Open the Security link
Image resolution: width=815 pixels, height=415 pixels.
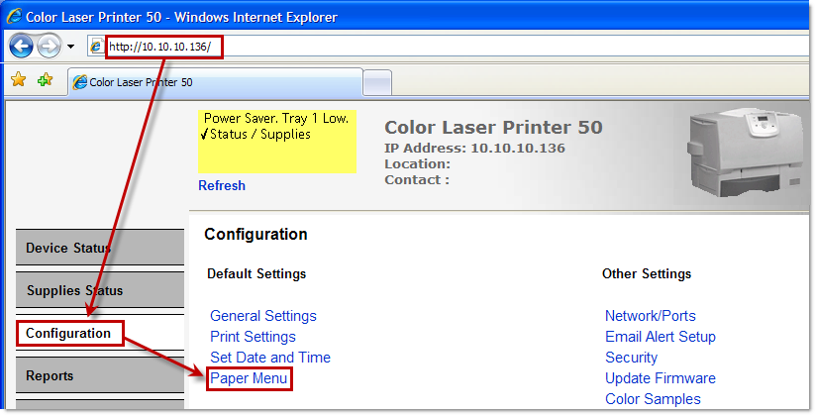631,358
